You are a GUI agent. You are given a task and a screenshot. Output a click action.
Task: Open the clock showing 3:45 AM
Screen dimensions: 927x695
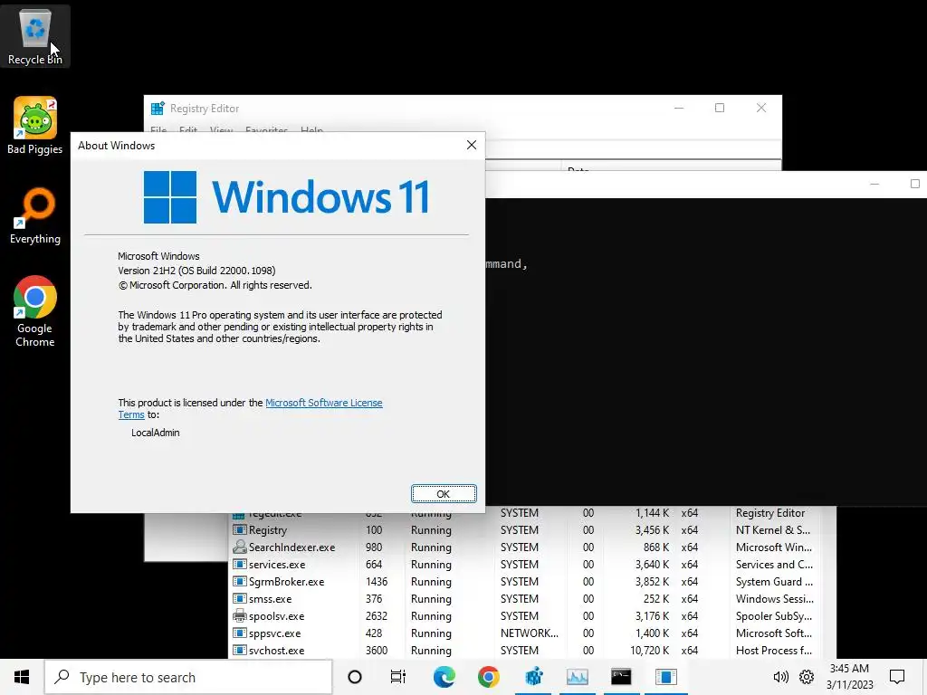coord(849,677)
